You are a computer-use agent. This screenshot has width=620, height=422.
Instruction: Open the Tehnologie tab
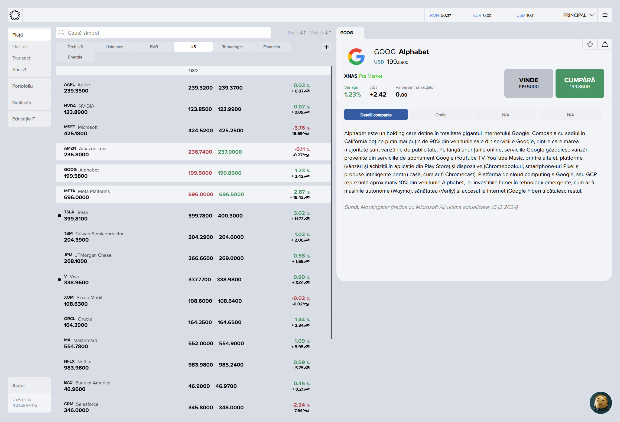[232, 47]
